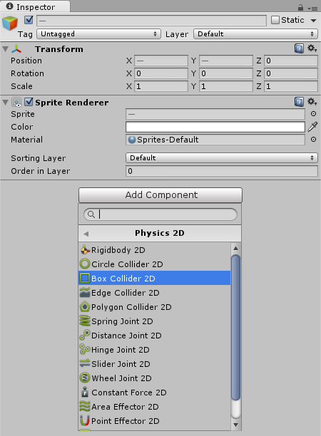Viewport: 321px width, 436px height.
Task: Click the Order in Layer field
Action: click(x=222, y=171)
